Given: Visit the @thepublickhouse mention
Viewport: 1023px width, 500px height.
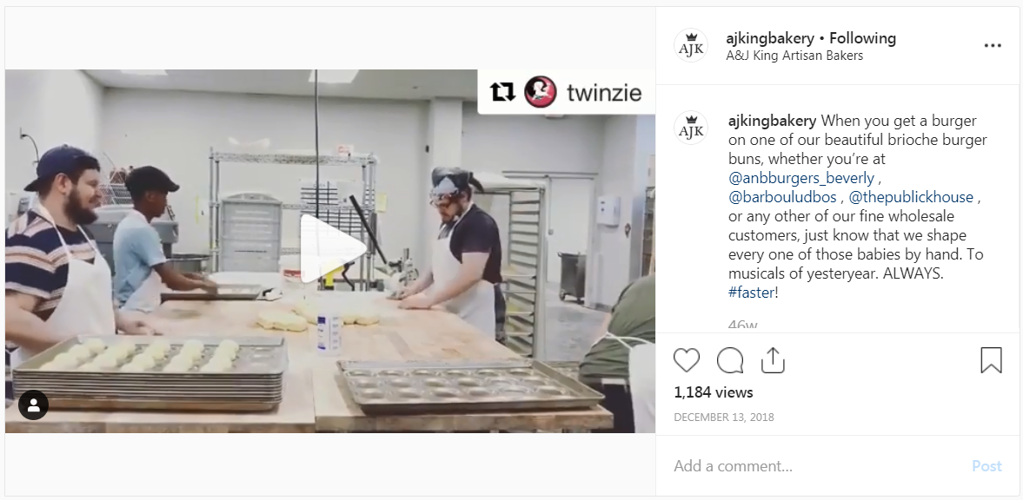Looking at the screenshot, I should click(x=911, y=197).
